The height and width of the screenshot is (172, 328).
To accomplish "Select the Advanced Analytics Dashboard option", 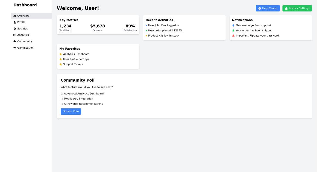I will coord(61,93).
